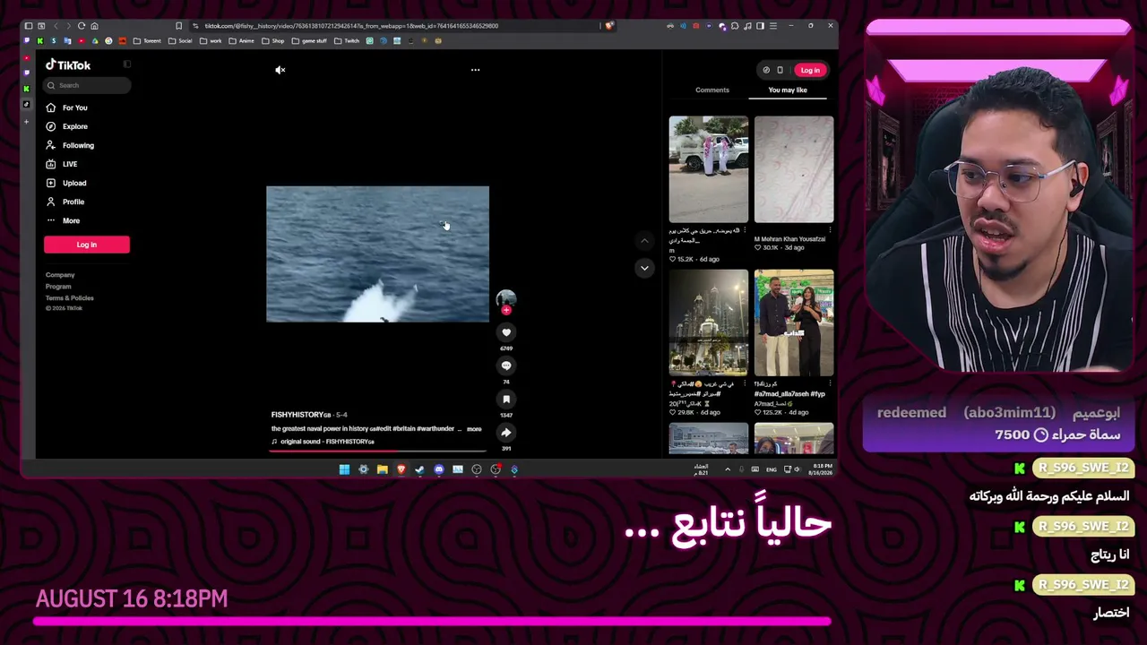Reload the page with the browser refresh icon
Screen dimensions: 1147x645
82,26
